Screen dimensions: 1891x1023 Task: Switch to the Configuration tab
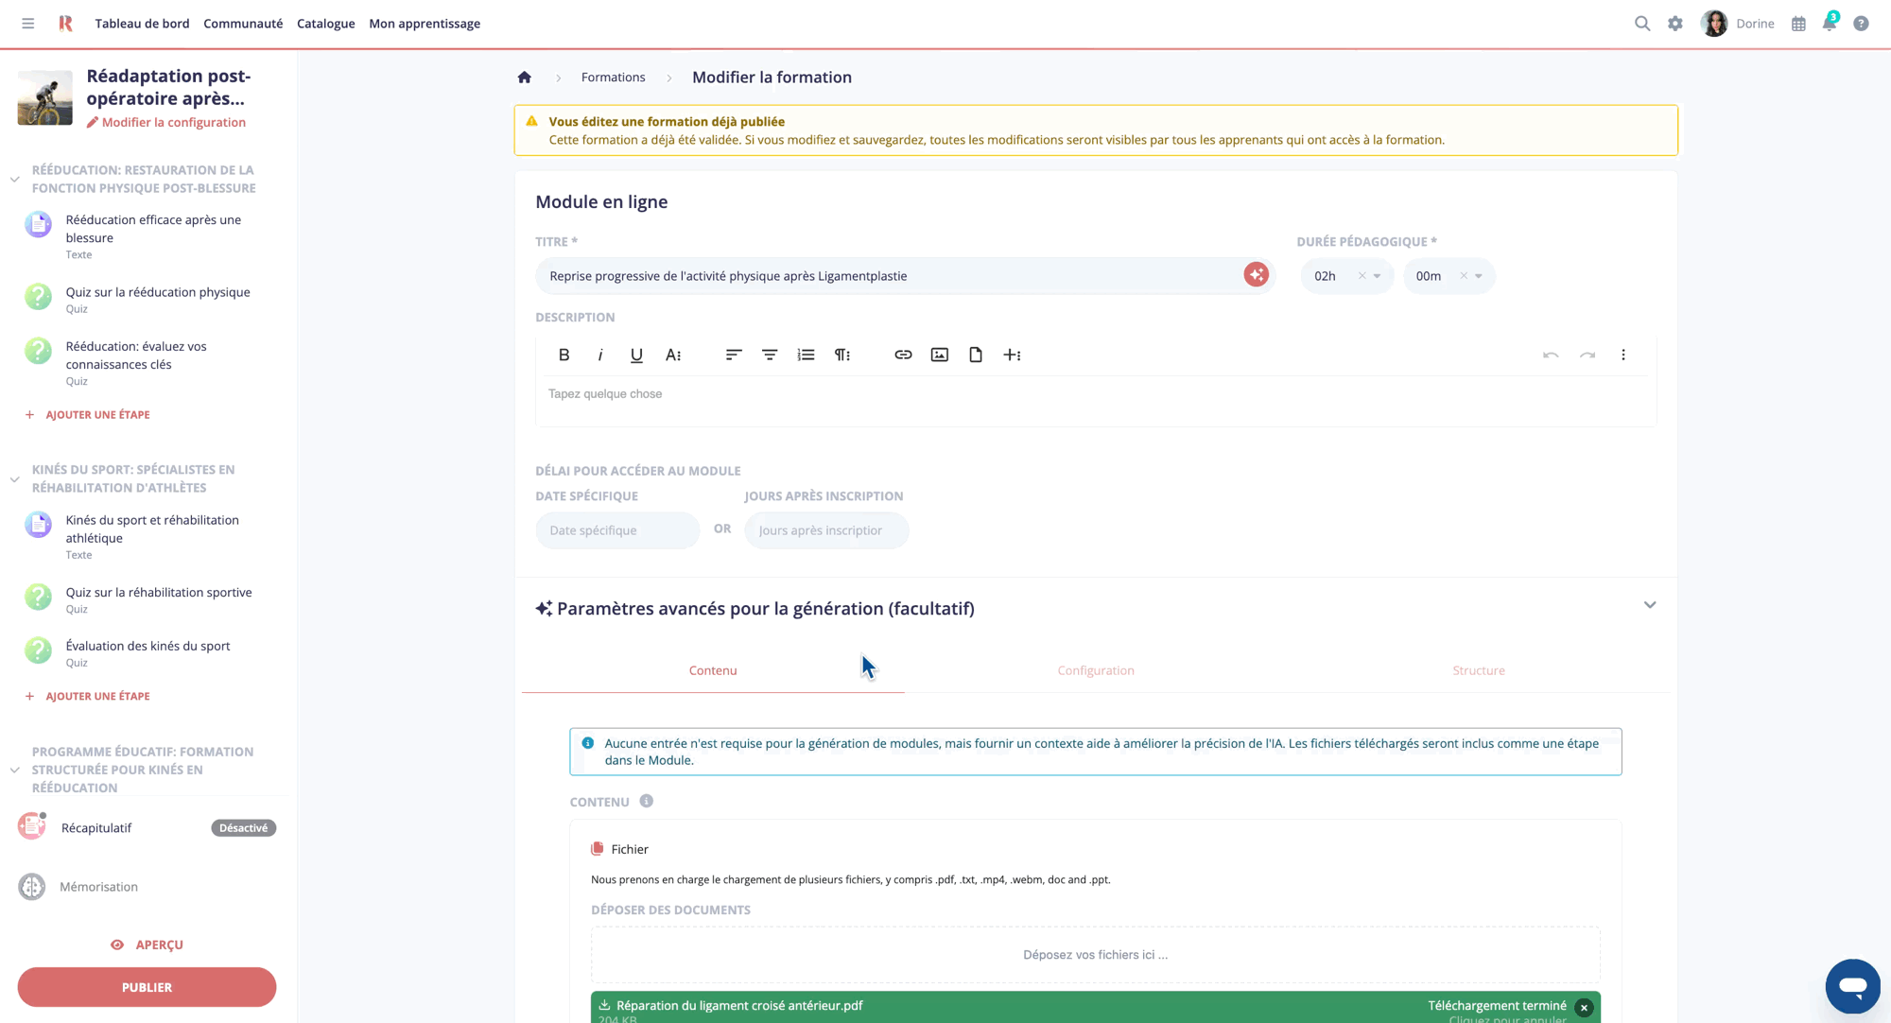(x=1095, y=670)
